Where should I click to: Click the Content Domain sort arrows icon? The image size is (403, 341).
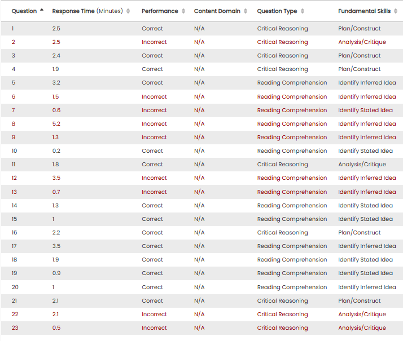click(246, 11)
